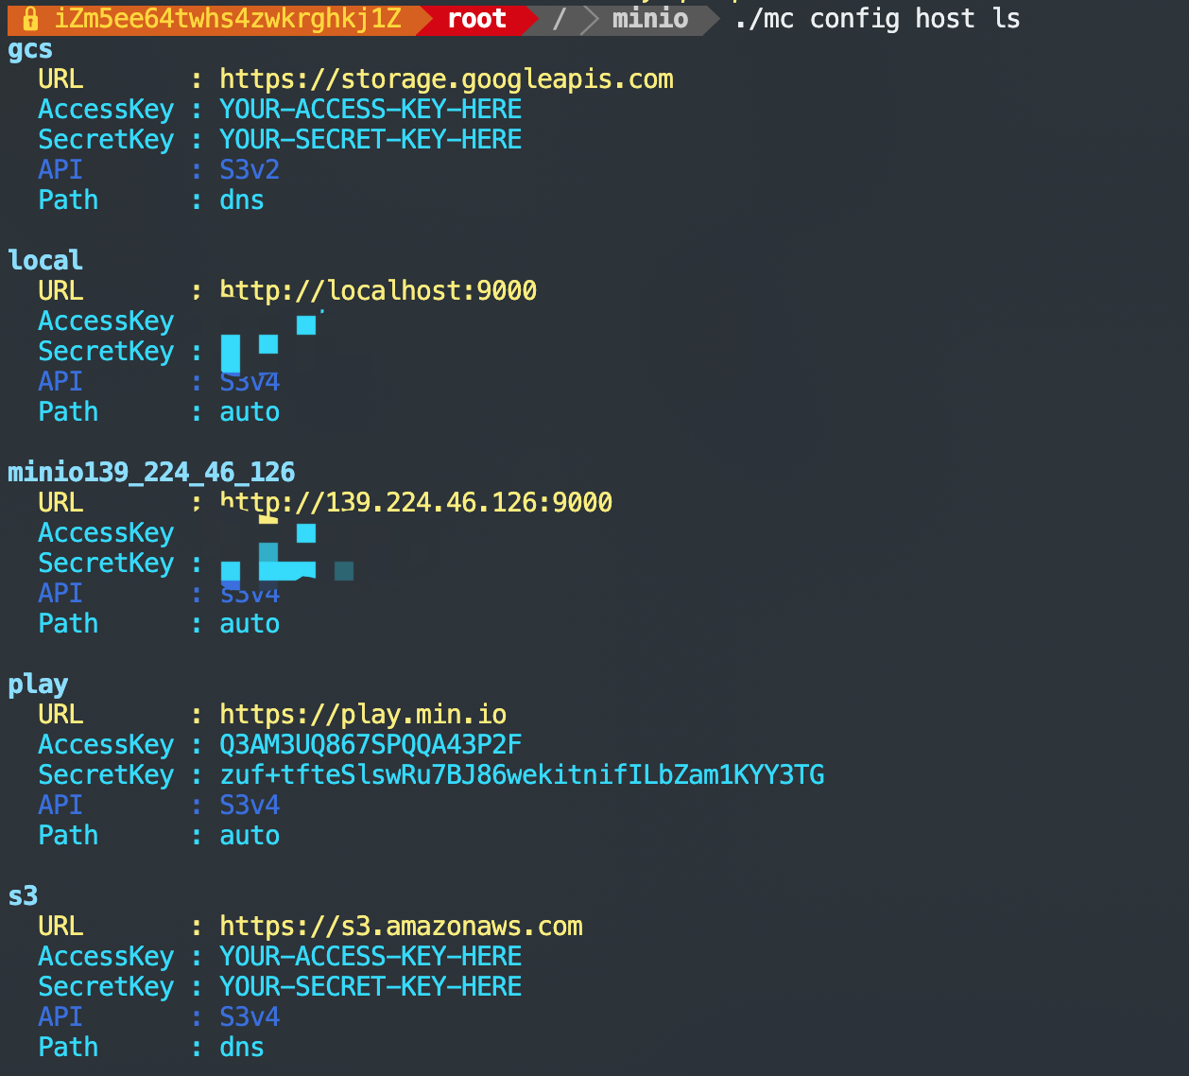Click the AccessKey label under minio139_224_46_126
Screen dimensions: 1189x1076
coord(106,533)
